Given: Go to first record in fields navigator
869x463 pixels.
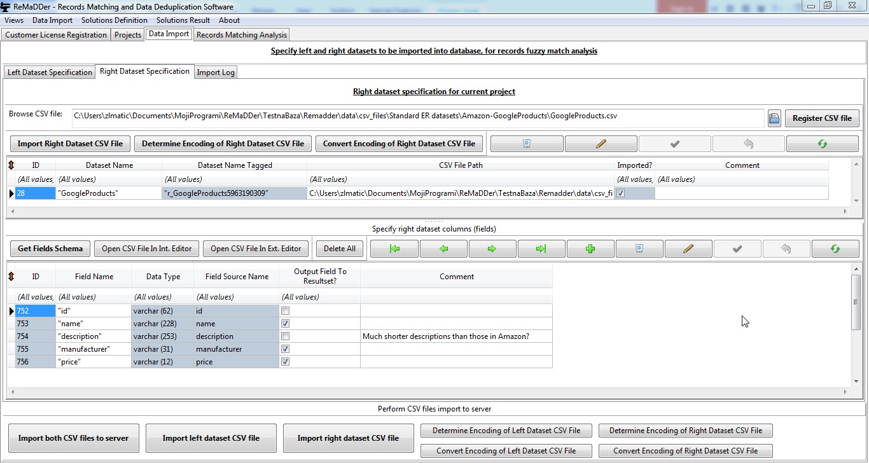Looking at the screenshot, I should click(394, 249).
